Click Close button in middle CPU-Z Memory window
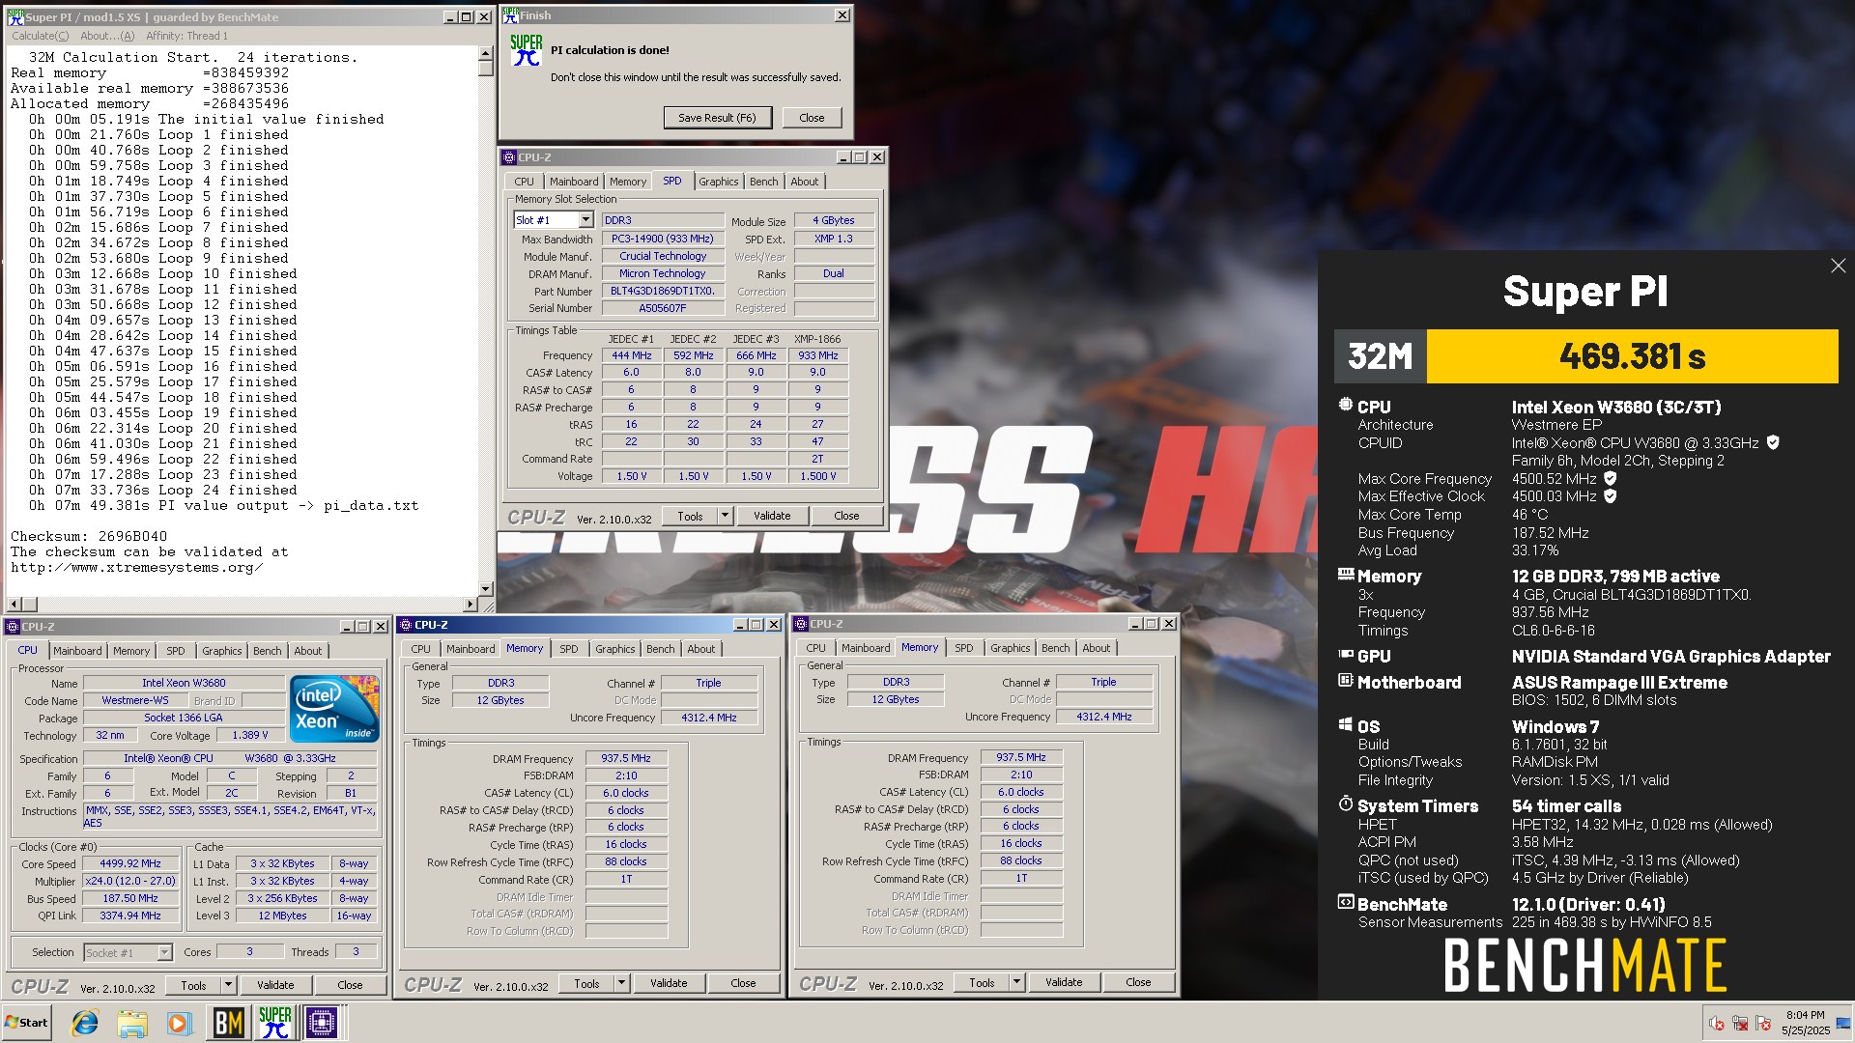Image resolution: width=1855 pixels, height=1043 pixels. (743, 983)
